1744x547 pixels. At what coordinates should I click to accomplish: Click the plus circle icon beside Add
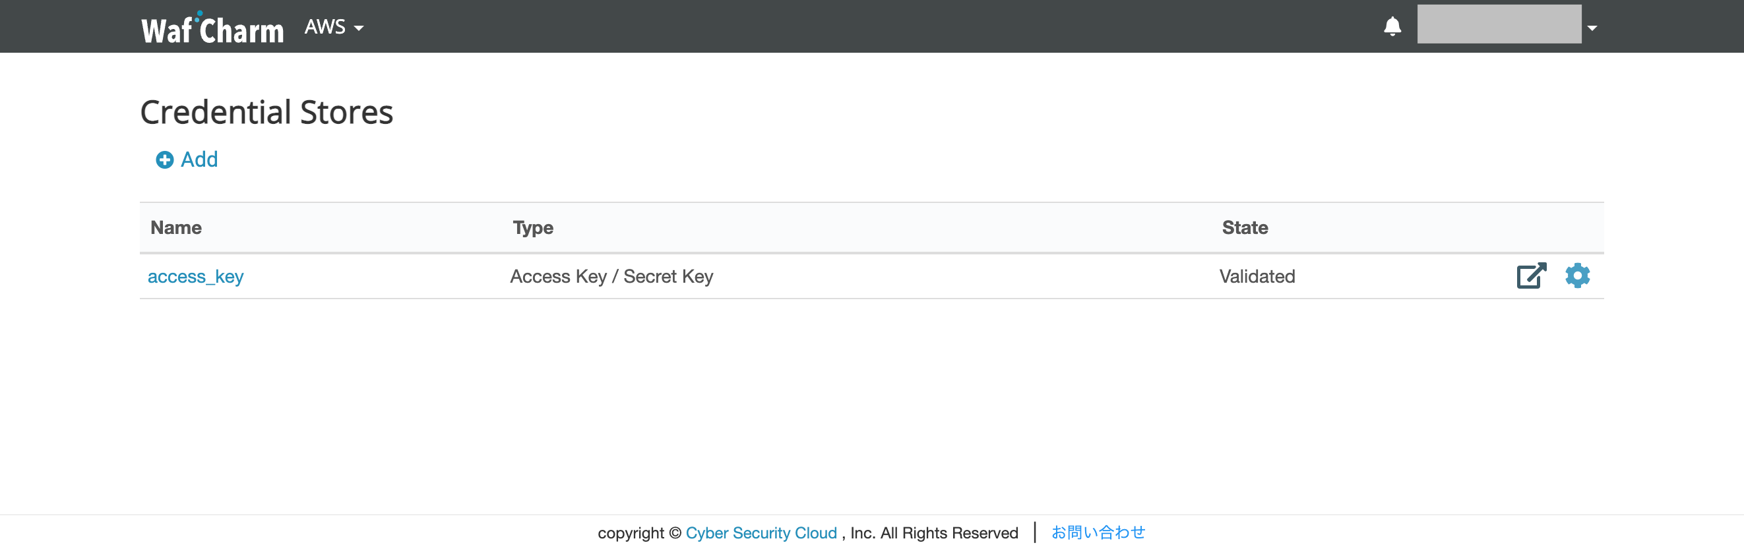pos(164,160)
